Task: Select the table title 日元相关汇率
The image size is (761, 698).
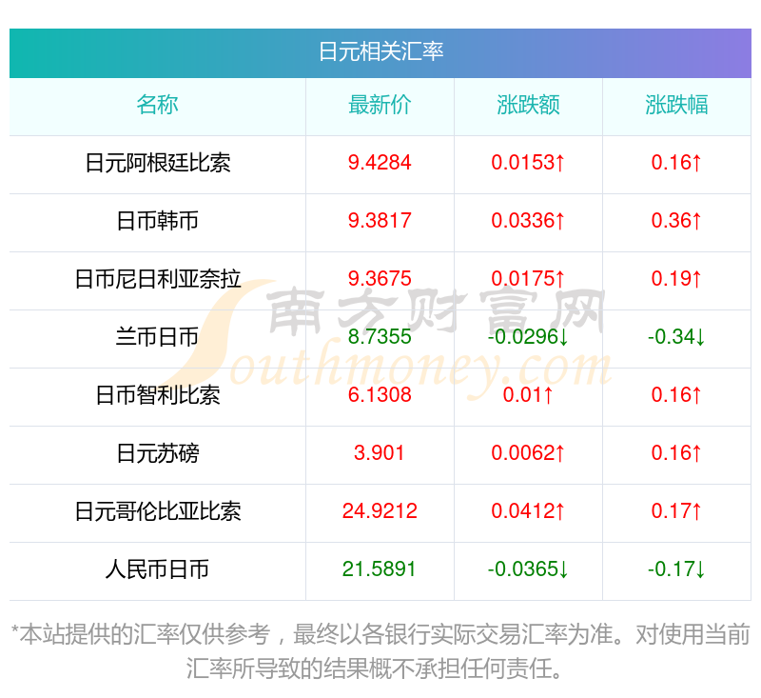Action: [380, 51]
